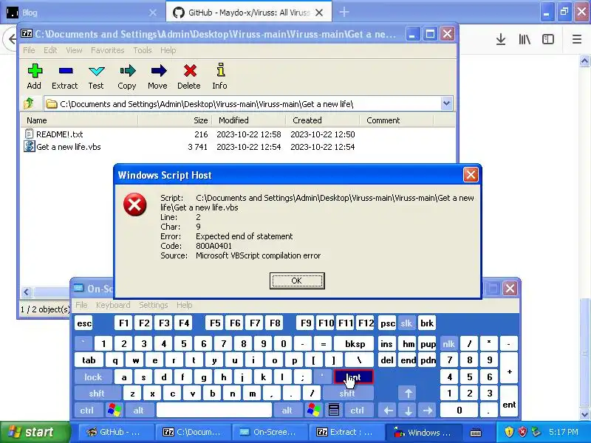Click the numpad ent key

[509, 401]
